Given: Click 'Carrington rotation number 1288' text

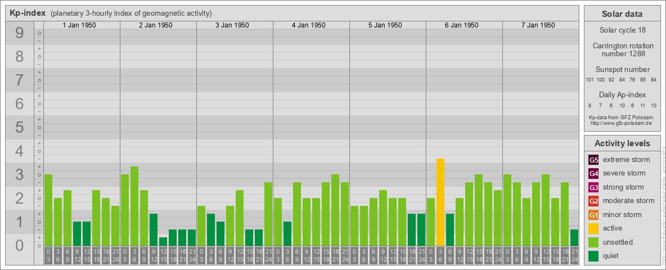Looking at the screenshot, I should (622, 49).
